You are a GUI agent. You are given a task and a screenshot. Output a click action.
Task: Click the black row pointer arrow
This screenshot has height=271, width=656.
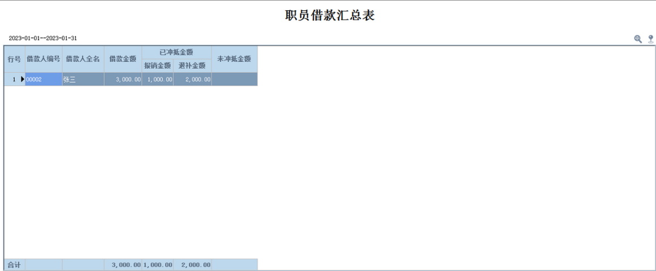tap(23, 79)
